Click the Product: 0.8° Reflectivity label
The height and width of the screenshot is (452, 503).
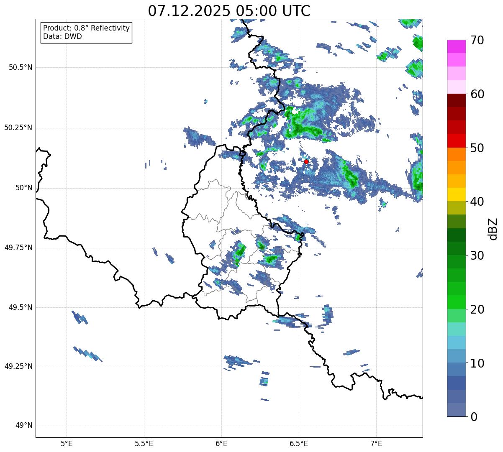click(x=87, y=28)
